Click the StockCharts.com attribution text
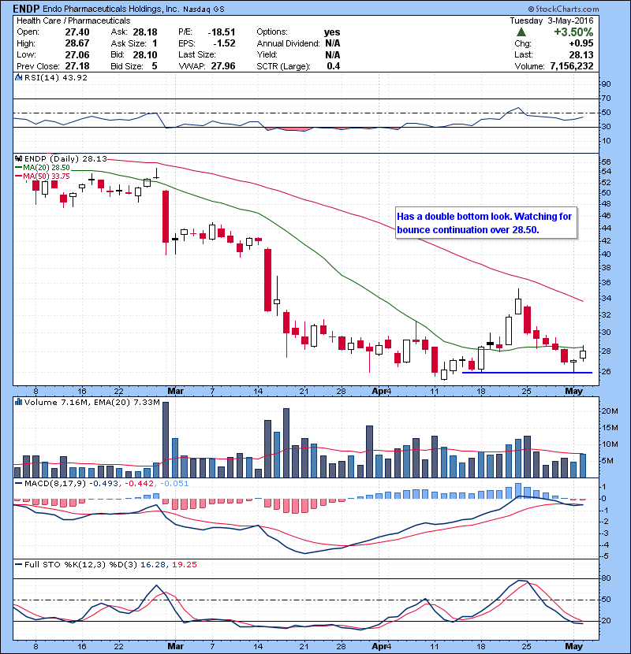The height and width of the screenshot is (654, 631). click(x=563, y=9)
